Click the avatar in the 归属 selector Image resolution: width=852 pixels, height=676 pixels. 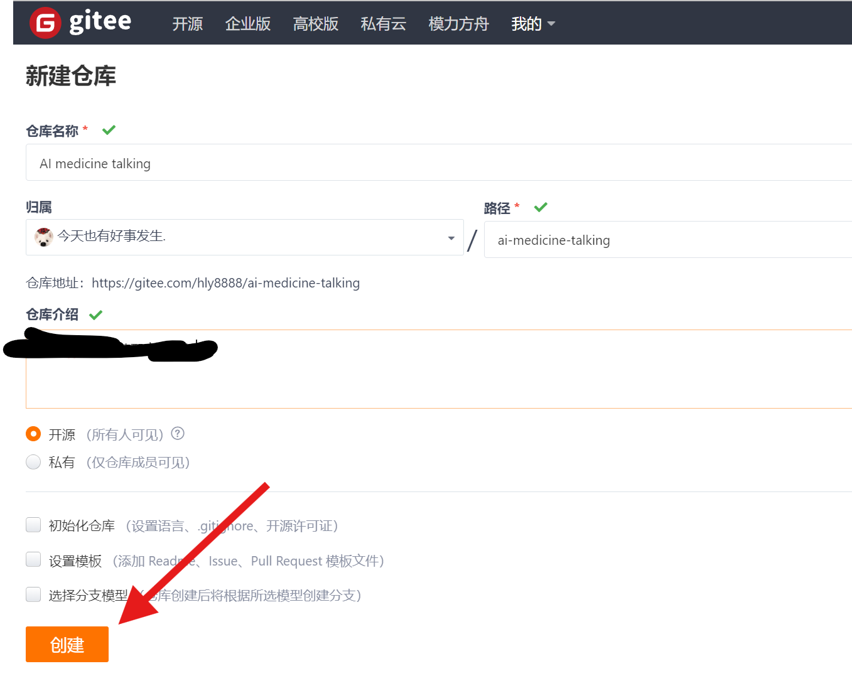43,237
